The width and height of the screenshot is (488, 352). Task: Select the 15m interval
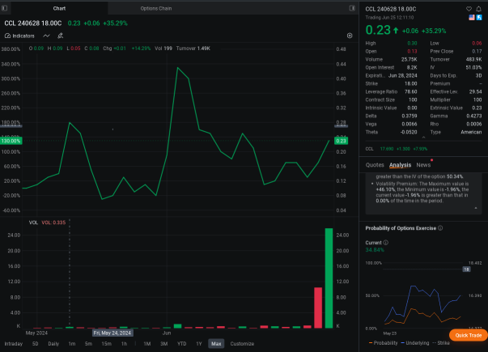(107, 344)
